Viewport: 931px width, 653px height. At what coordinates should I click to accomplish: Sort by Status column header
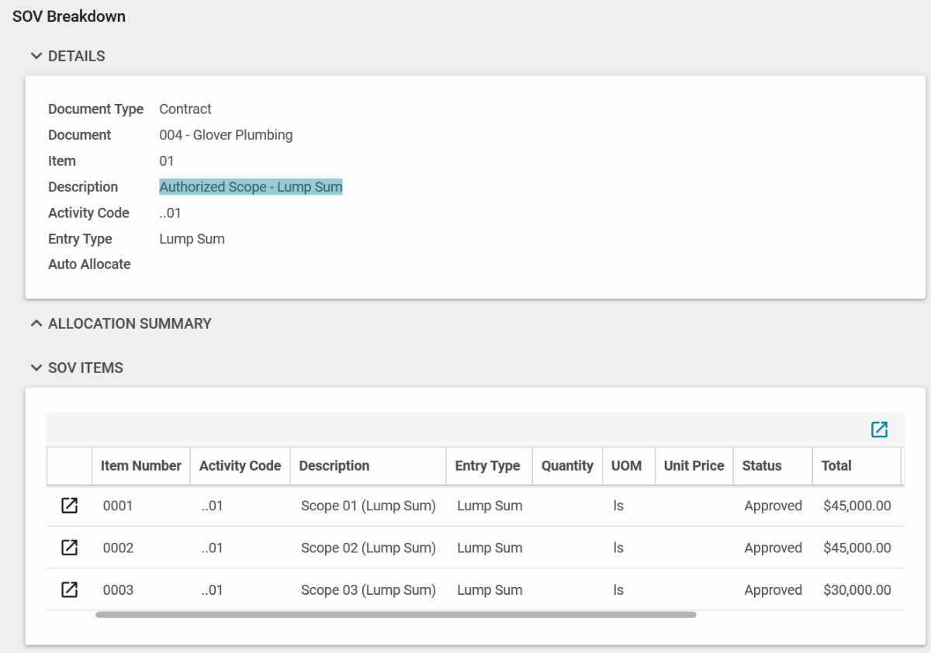762,465
